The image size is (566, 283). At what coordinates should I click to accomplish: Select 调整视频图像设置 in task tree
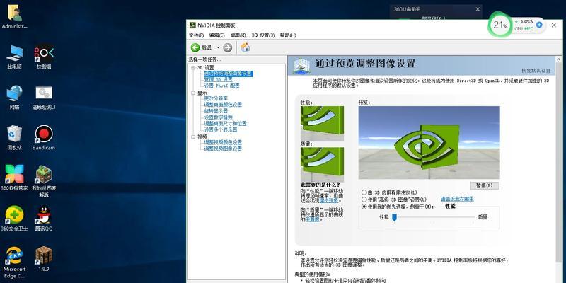[x=223, y=149]
